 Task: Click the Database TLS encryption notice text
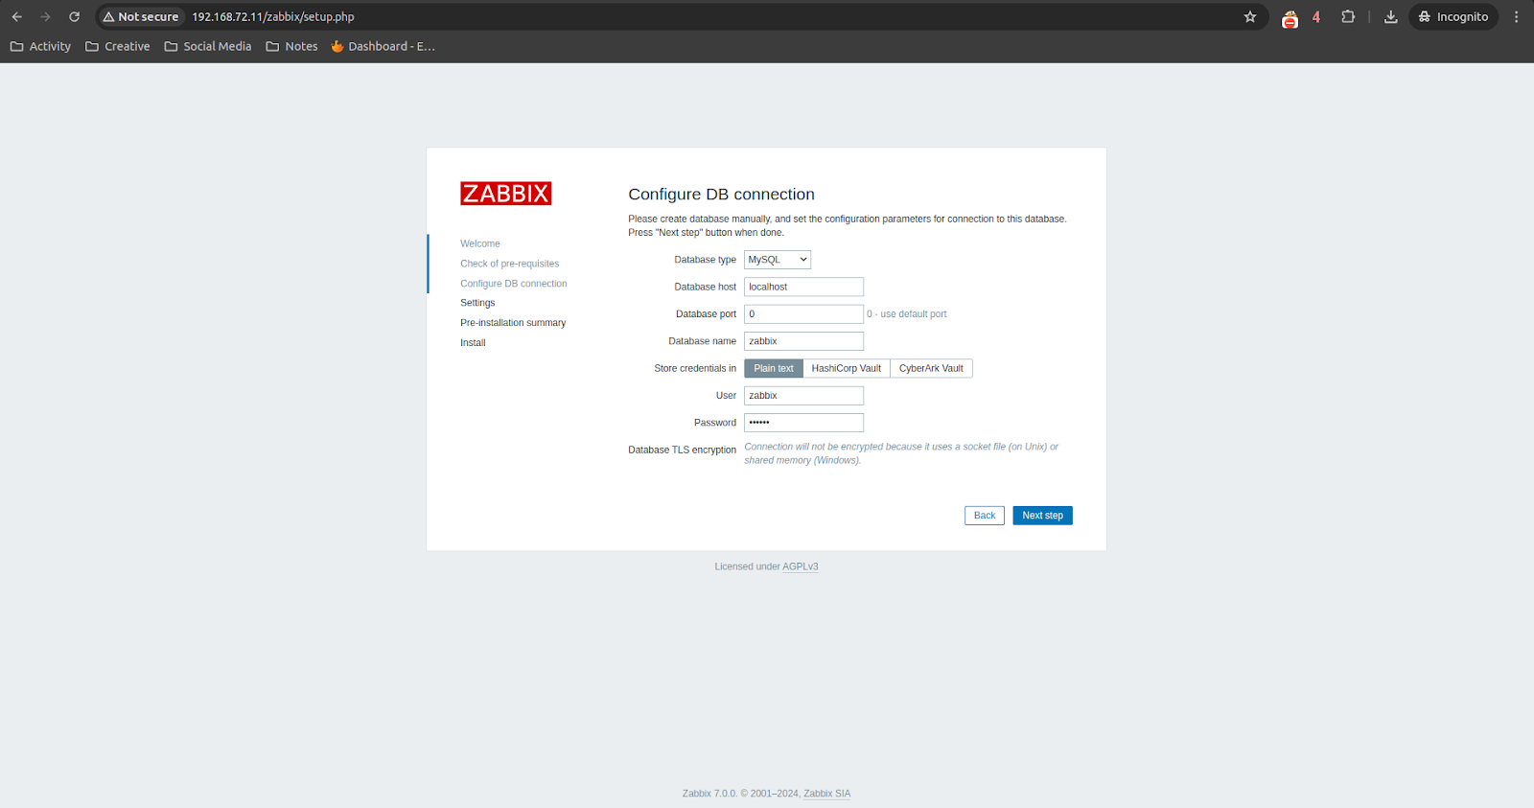(901, 453)
